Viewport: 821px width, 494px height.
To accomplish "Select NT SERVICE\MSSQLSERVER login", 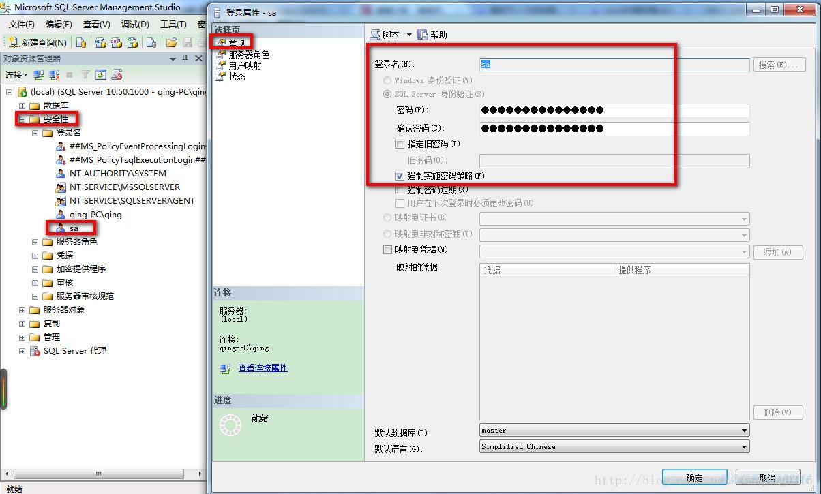I will point(125,187).
